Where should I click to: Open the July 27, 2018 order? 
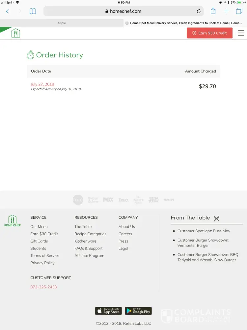click(x=42, y=84)
